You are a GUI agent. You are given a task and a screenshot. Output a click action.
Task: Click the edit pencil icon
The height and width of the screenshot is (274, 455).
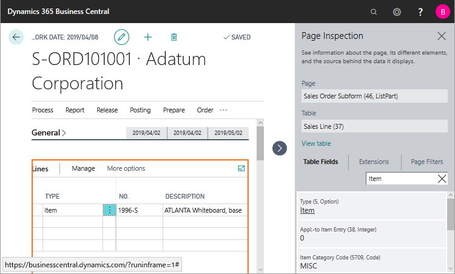pos(121,37)
